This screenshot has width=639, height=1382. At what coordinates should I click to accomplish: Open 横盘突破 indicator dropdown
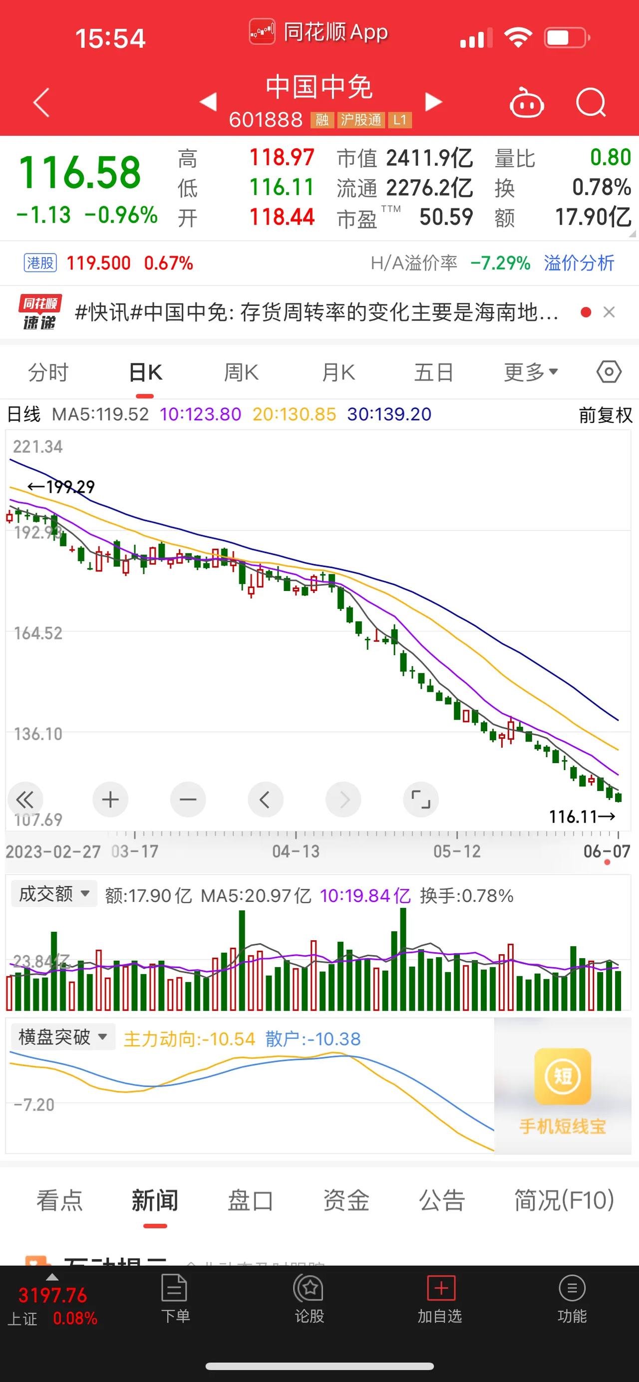pos(63,1037)
